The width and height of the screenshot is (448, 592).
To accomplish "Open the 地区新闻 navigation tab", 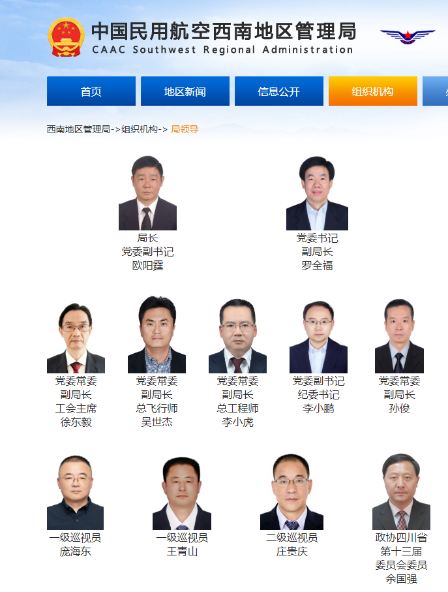I will 185,91.
